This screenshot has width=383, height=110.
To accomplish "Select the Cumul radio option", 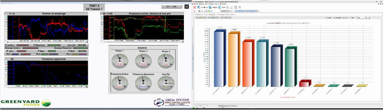I will tap(343, 18).
